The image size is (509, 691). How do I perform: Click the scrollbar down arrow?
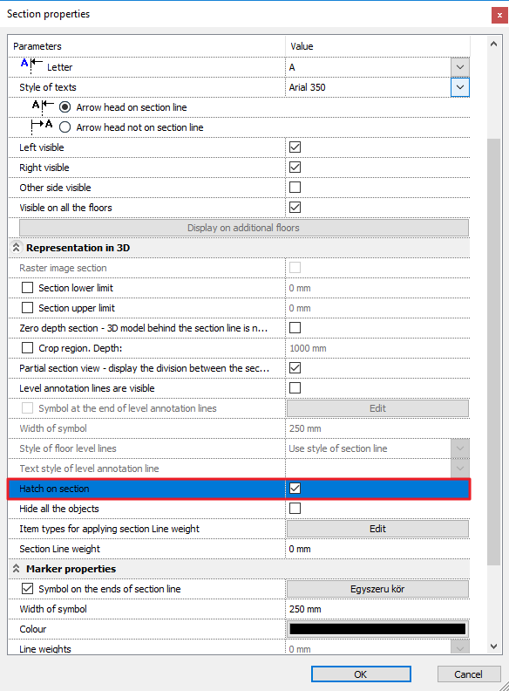pyautogui.click(x=493, y=647)
